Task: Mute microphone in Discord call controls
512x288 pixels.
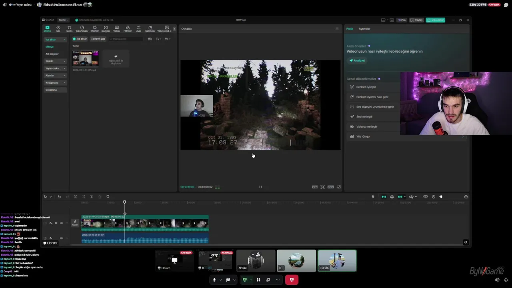Action: pyautogui.click(x=214, y=280)
